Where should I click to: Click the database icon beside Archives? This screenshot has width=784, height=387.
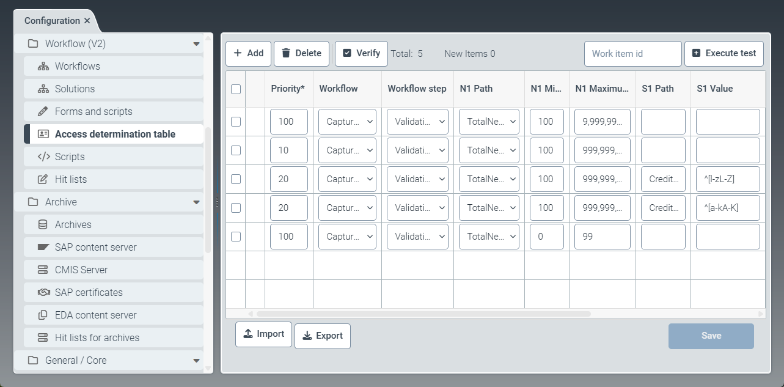[x=43, y=224]
